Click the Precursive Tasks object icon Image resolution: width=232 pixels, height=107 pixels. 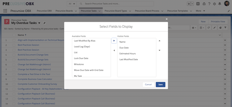pyautogui.click(x=7, y=22)
